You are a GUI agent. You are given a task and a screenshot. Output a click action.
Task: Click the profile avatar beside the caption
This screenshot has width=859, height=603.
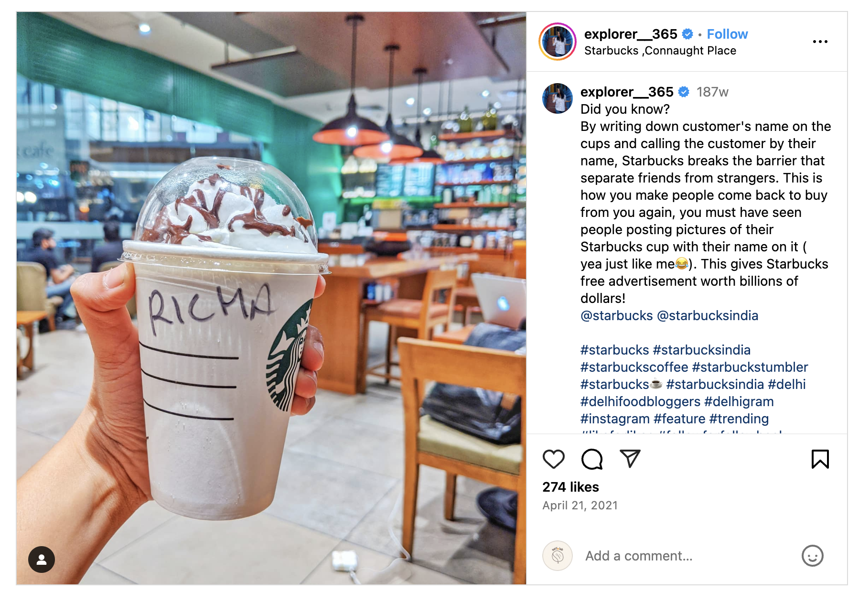[x=557, y=98]
